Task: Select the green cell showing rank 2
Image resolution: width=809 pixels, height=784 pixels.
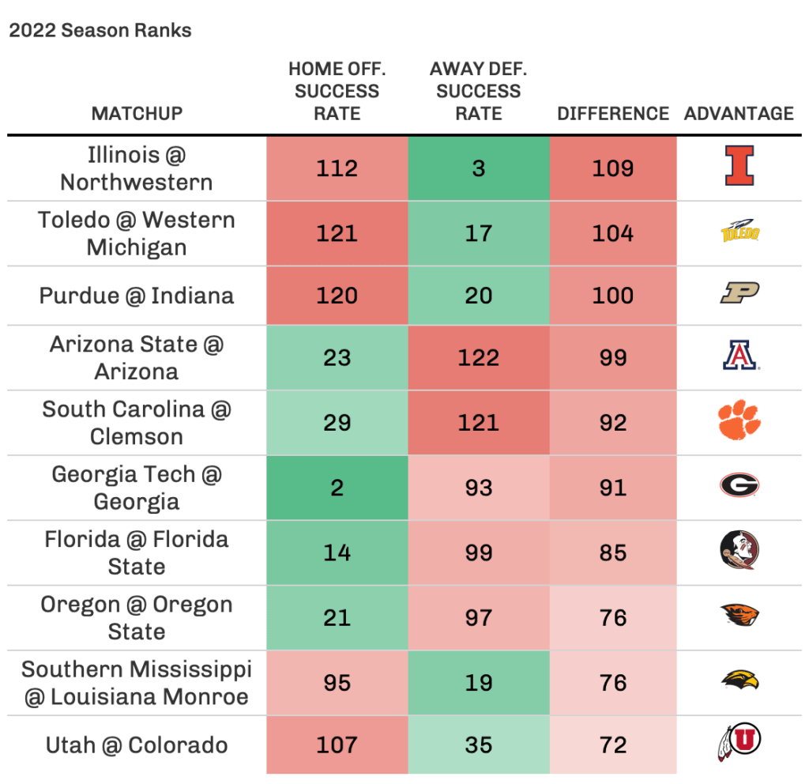Action: click(337, 488)
